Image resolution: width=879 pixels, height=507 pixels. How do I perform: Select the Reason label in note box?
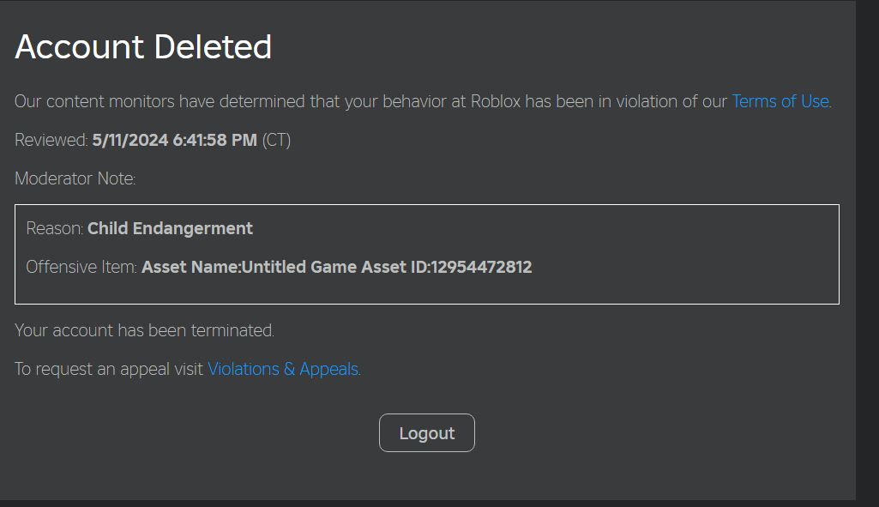click(54, 228)
